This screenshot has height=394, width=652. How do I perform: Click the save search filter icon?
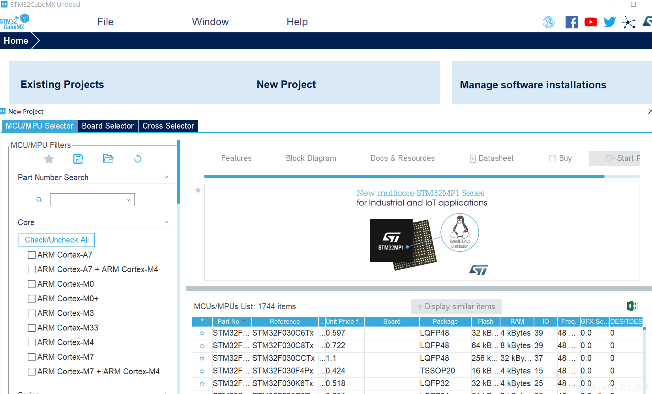click(79, 159)
